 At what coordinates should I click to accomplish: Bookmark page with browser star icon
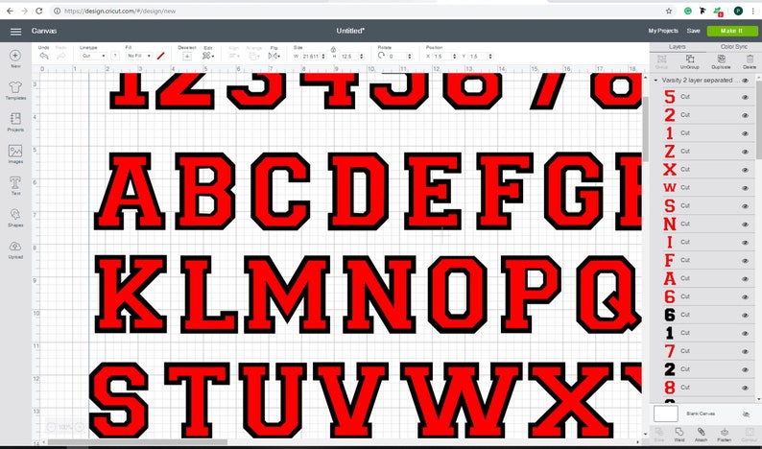pos(669,11)
